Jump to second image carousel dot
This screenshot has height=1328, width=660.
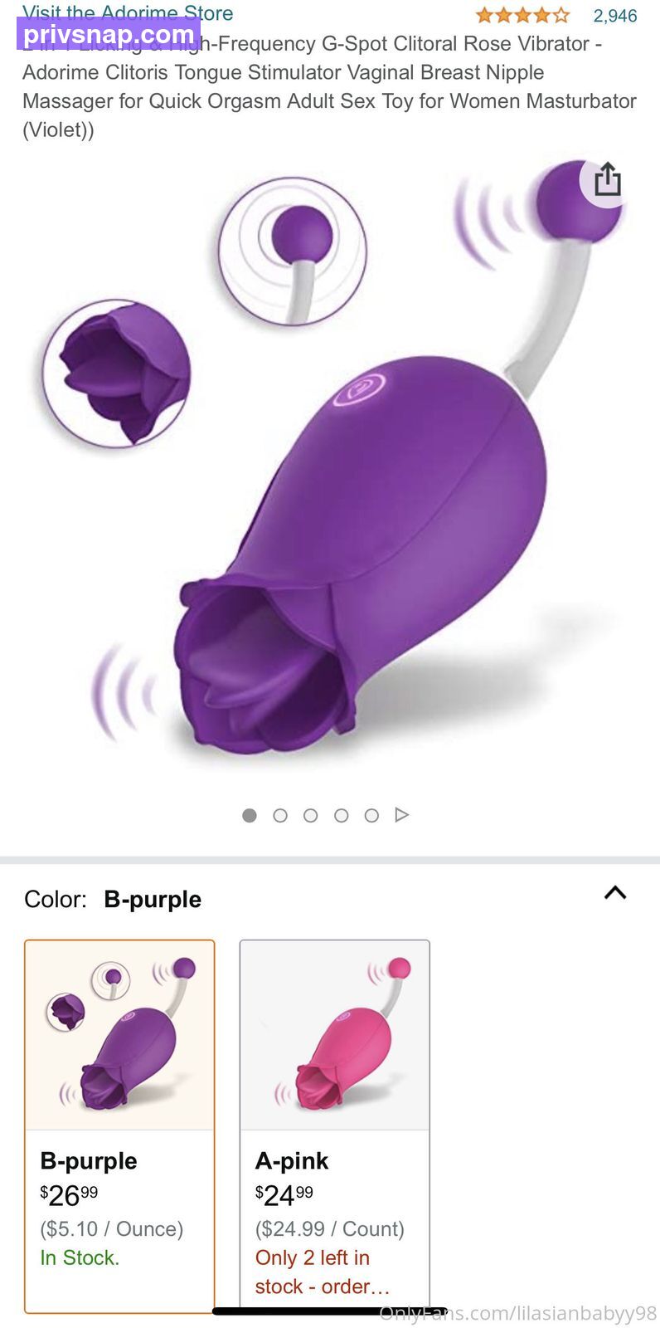click(280, 815)
